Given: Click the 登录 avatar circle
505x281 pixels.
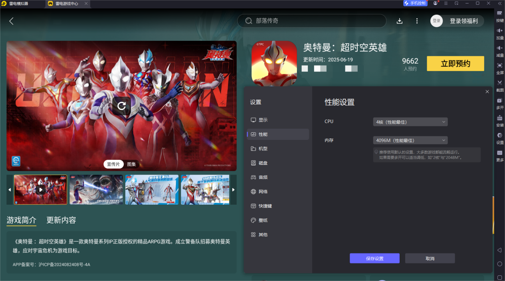Looking at the screenshot, I should [436, 21].
